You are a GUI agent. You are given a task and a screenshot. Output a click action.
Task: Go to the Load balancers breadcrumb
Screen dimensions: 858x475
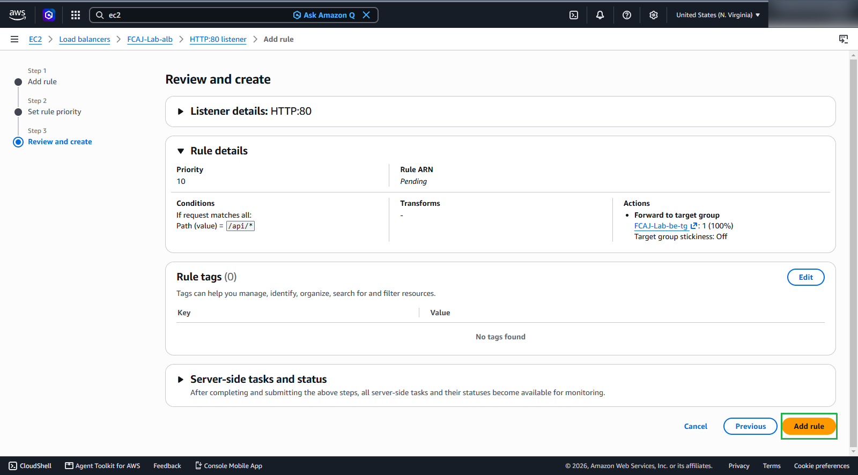click(85, 39)
